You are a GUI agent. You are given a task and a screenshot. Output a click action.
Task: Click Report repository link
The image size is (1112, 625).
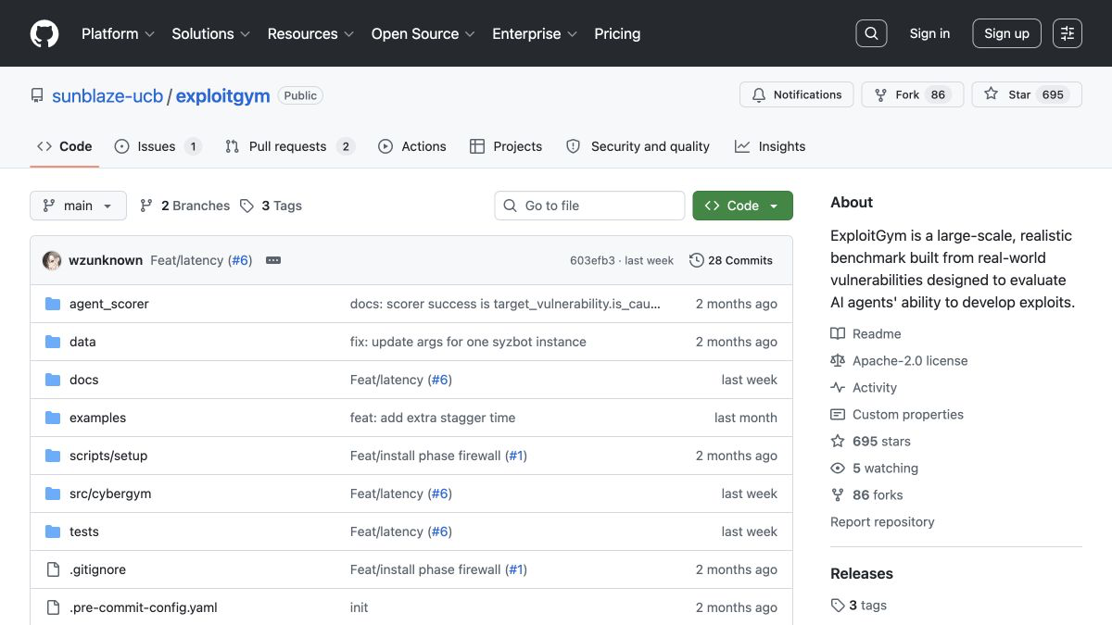[882, 521]
